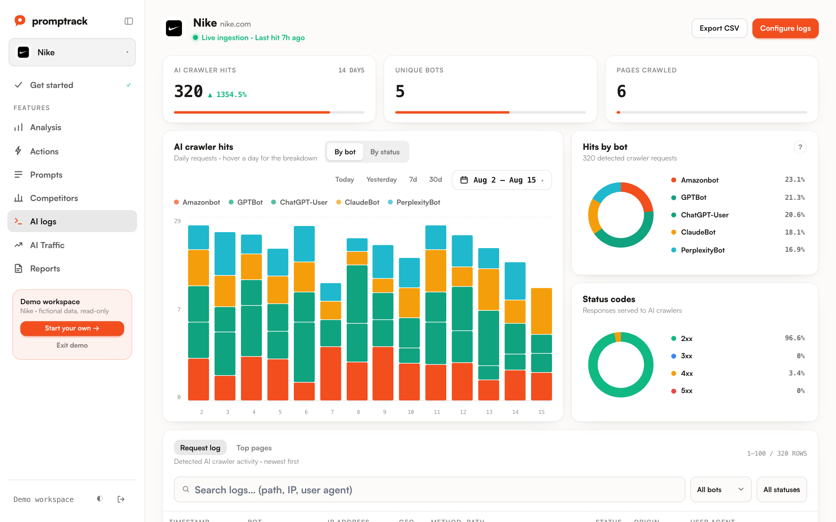
Task: Open Reports in the sidebar
Action: 72,269
